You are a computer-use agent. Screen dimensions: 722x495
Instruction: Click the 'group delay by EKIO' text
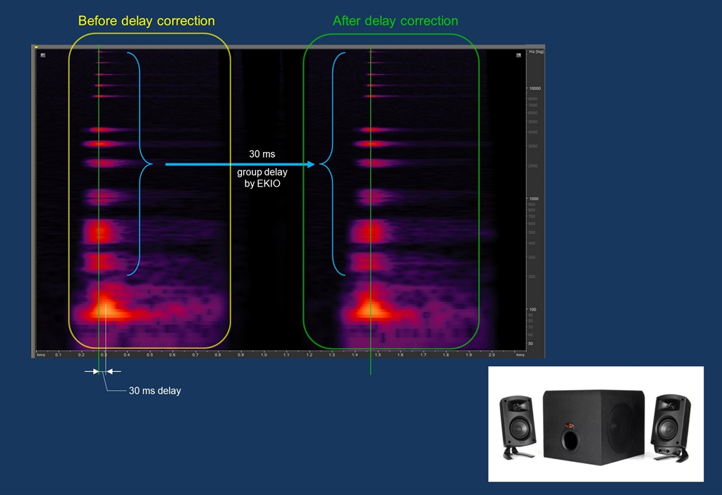coord(262,177)
